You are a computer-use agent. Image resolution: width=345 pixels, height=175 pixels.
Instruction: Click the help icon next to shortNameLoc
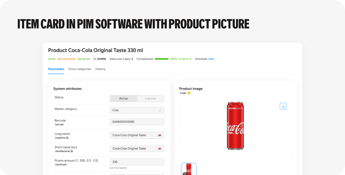pos(72,151)
